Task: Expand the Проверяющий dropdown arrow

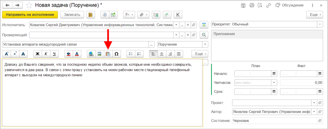Action: point(176,35)
